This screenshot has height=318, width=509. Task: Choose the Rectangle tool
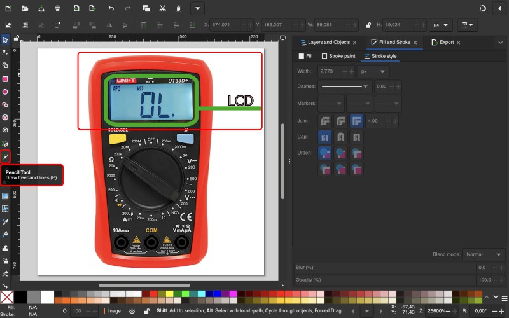pyautogui.click(x=5, y=79)
